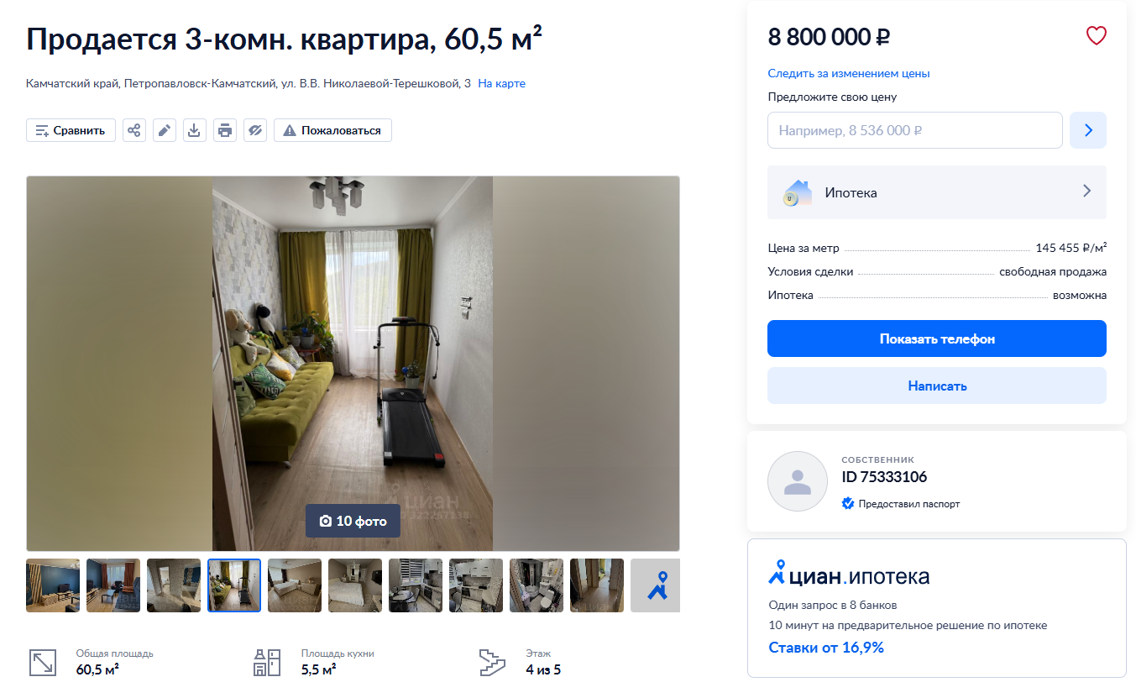Click the share icon next to Сравнить
The height and width of the screenshot is (698, 1136).
point(134,130)
